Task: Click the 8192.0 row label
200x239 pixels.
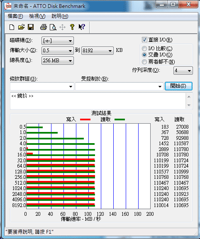Action: (19, 205)
